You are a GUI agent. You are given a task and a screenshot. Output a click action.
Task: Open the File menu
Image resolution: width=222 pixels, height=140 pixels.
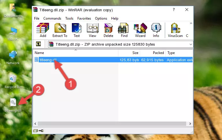[x=37, y=18]
